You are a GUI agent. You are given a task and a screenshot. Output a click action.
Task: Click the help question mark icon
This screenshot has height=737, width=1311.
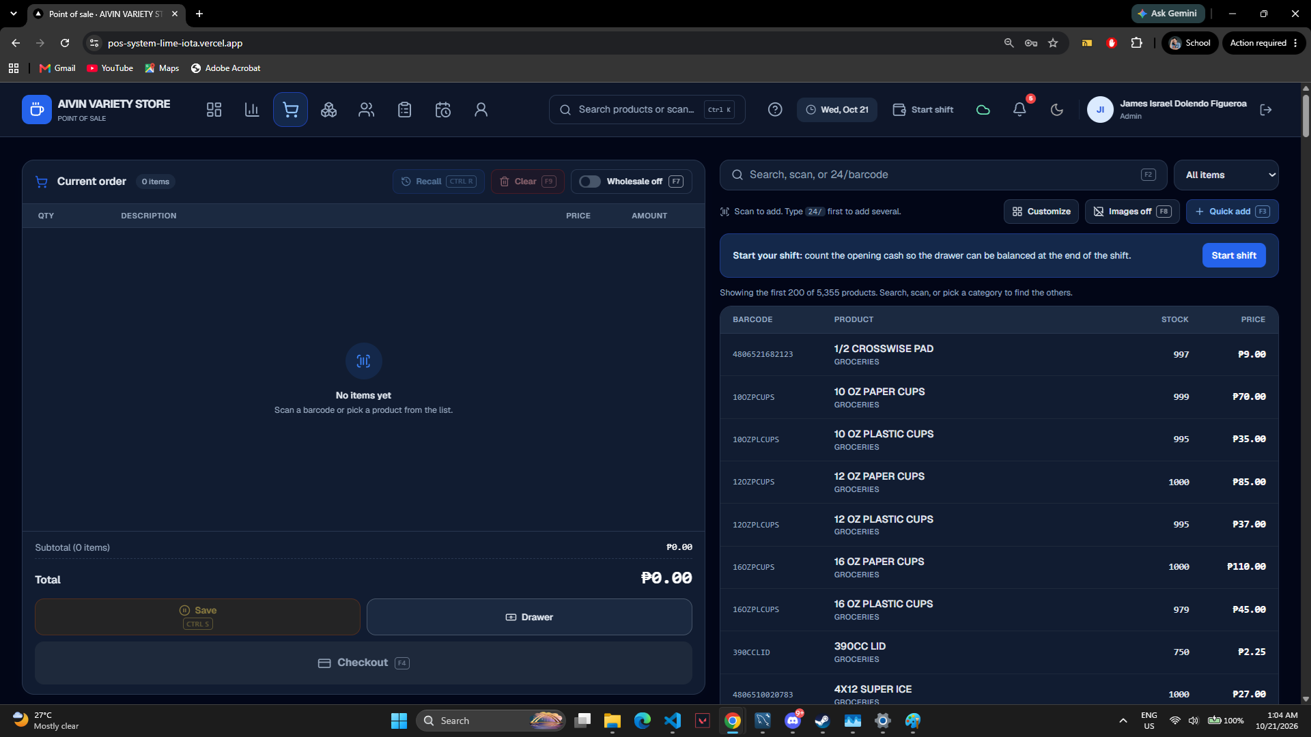pyautogui.click(x=775, y=110)
